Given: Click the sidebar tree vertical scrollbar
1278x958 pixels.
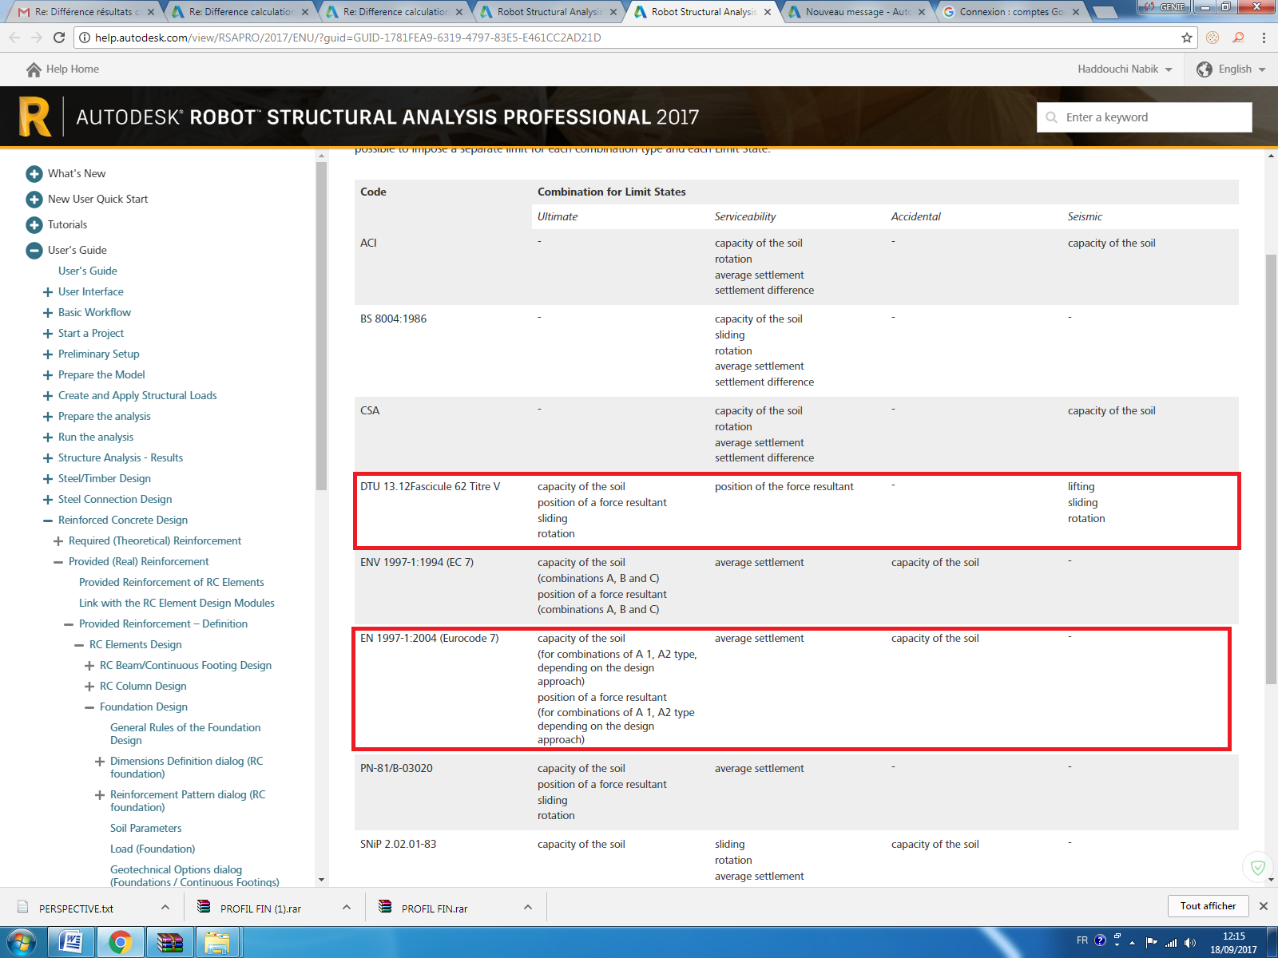Looking at the screenshot, I should click(x=321, y=326).
